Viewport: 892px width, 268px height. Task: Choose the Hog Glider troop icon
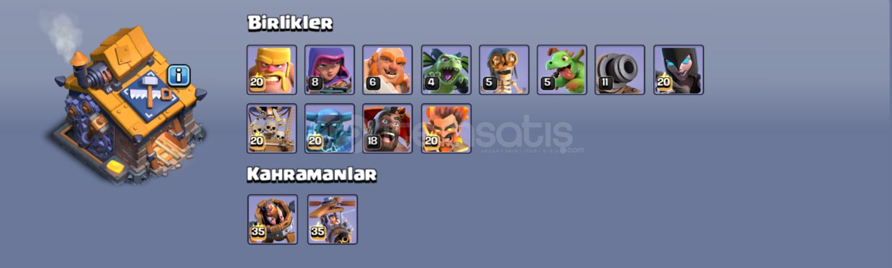(387, 128)
